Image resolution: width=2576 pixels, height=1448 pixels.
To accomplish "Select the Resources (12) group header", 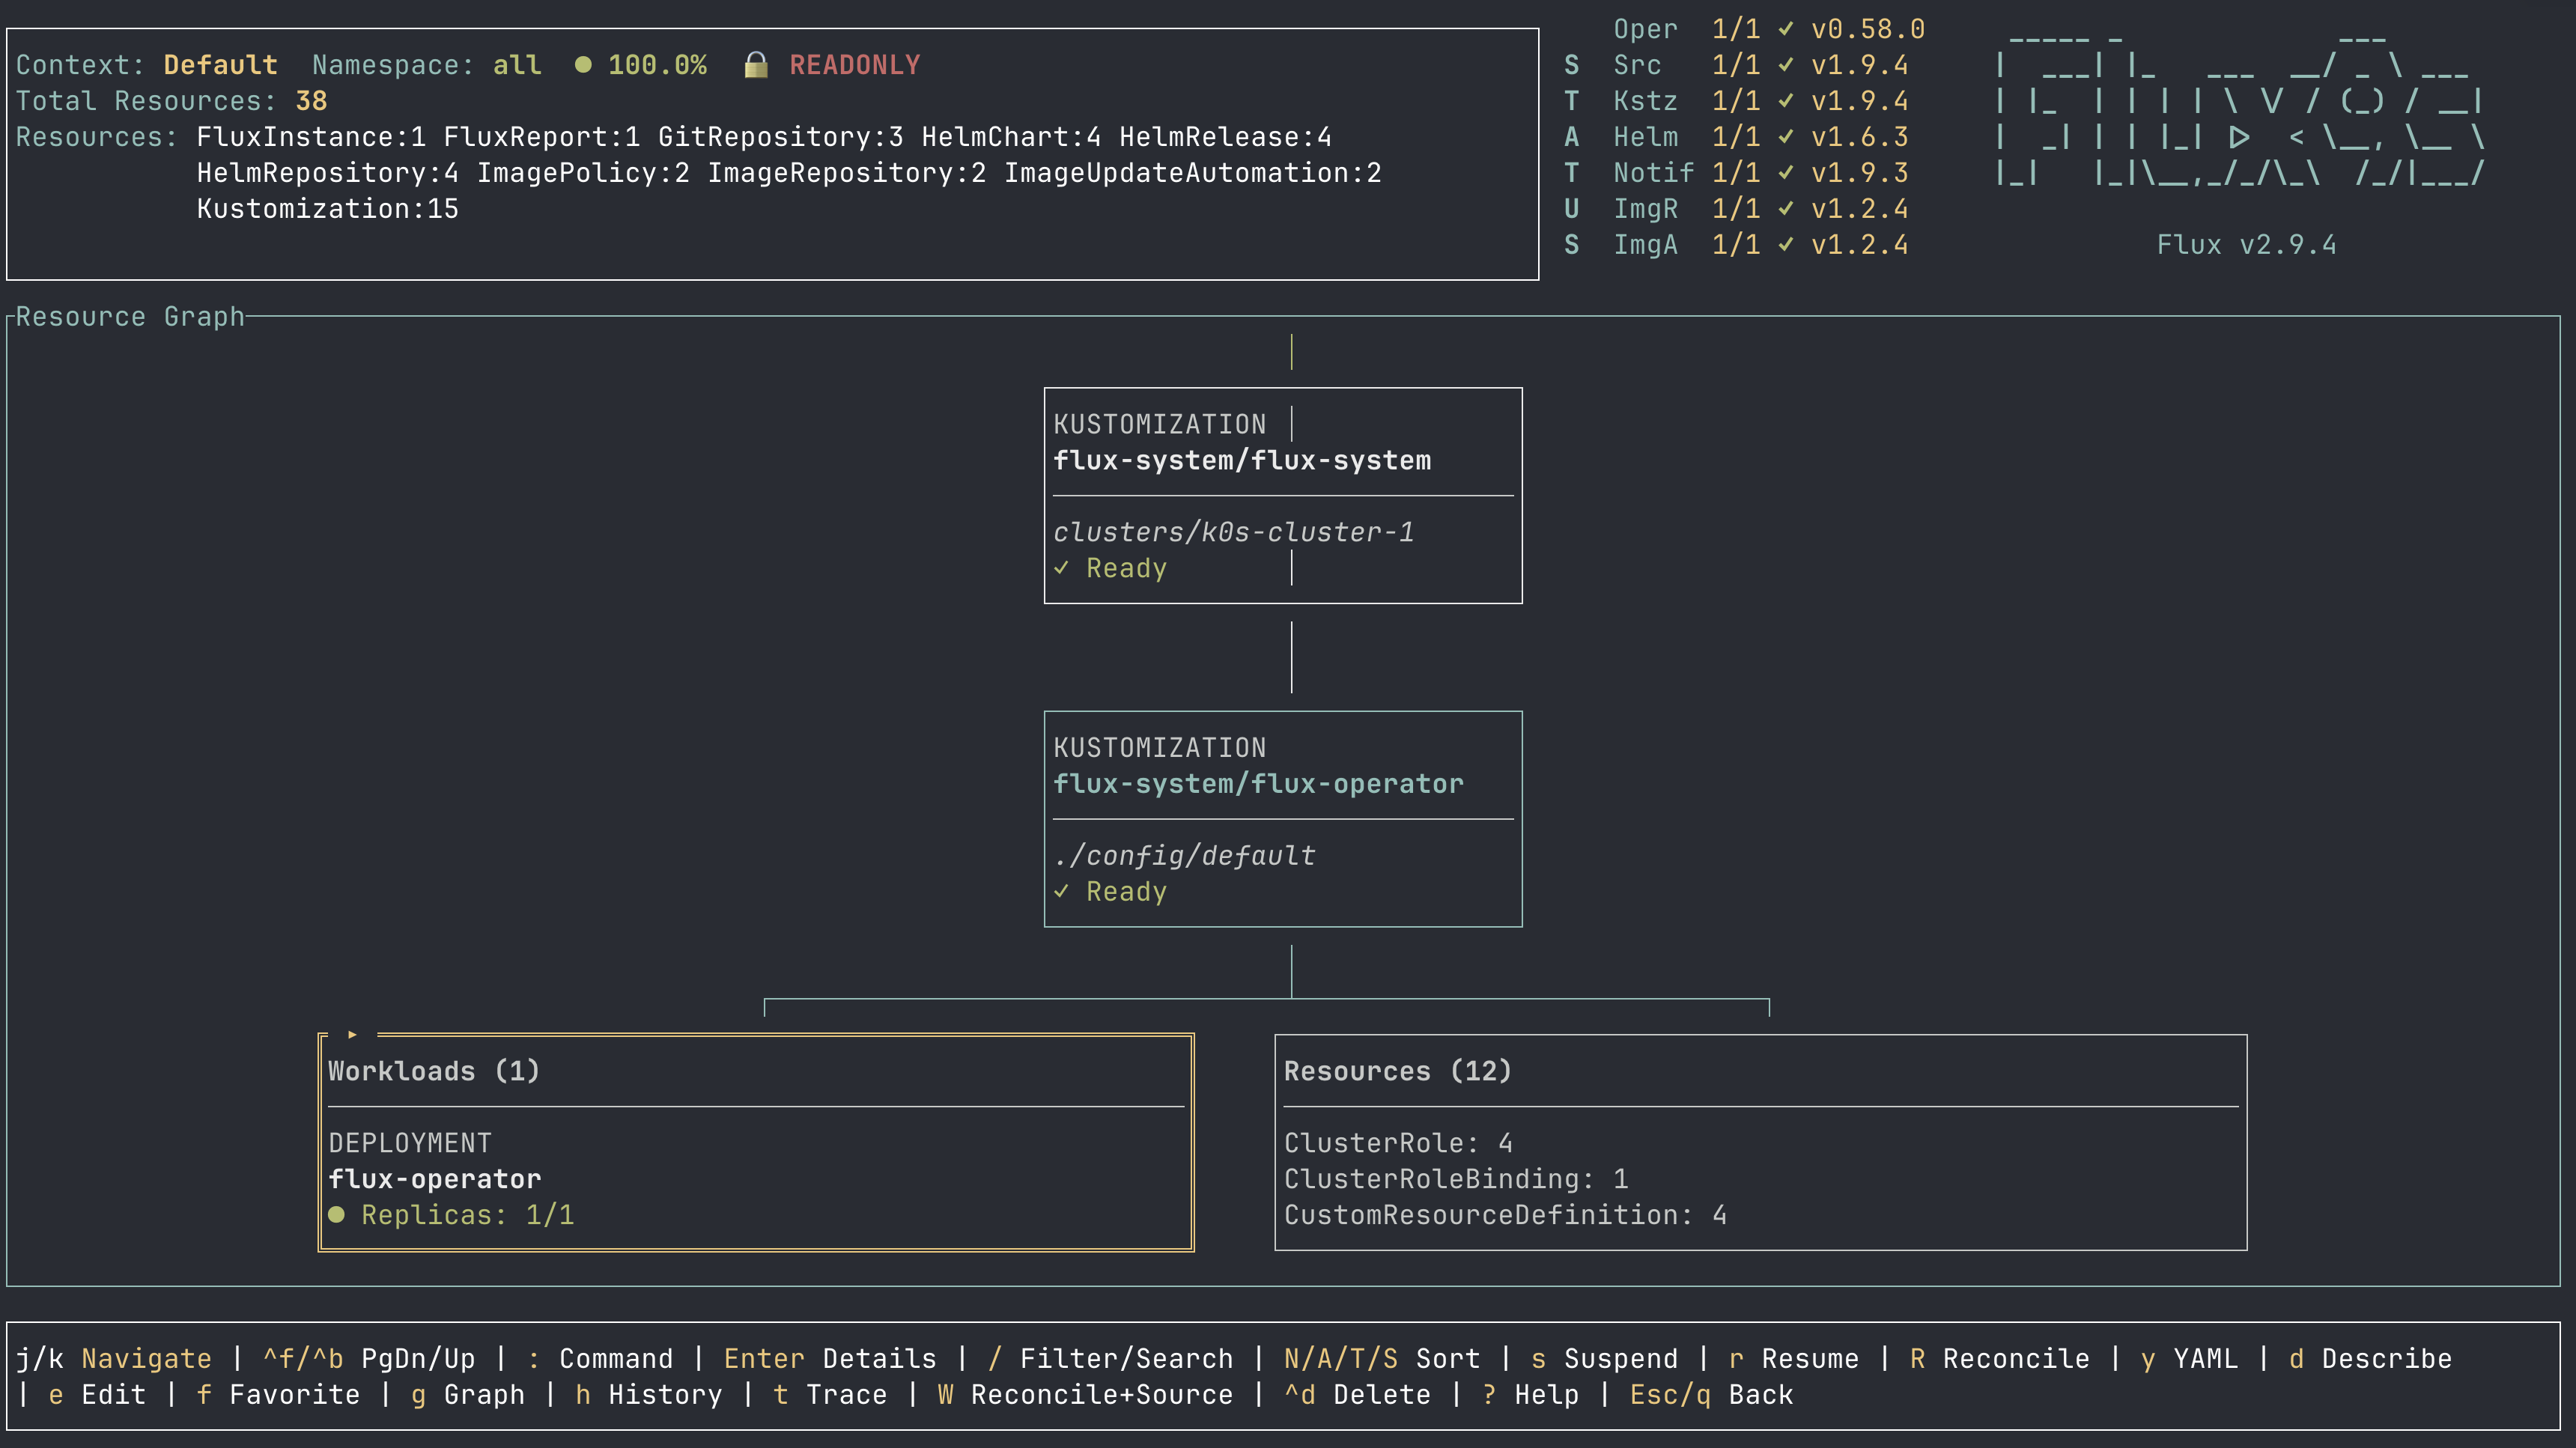I will click(1398, 1071).
